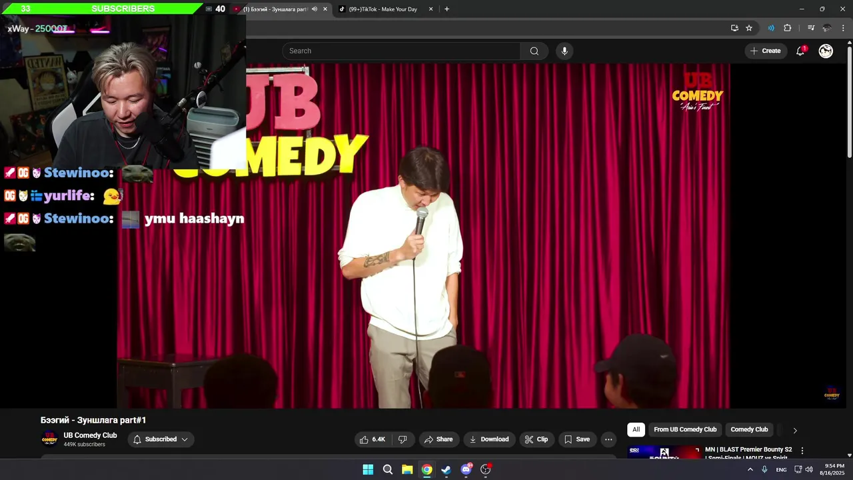Open Windows taskbar Search

pos(388,469)
